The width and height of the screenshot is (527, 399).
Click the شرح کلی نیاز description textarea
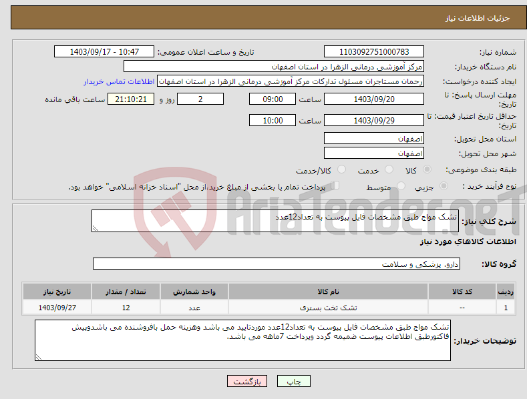(275, 221)
